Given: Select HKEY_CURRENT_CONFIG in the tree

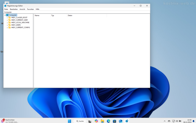Looking at the screenshot, I should click(20, 28).
